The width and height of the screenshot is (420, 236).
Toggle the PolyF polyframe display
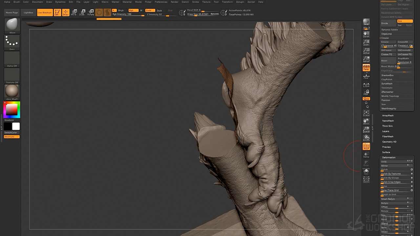pyautogui.click(x=366, y=147)
